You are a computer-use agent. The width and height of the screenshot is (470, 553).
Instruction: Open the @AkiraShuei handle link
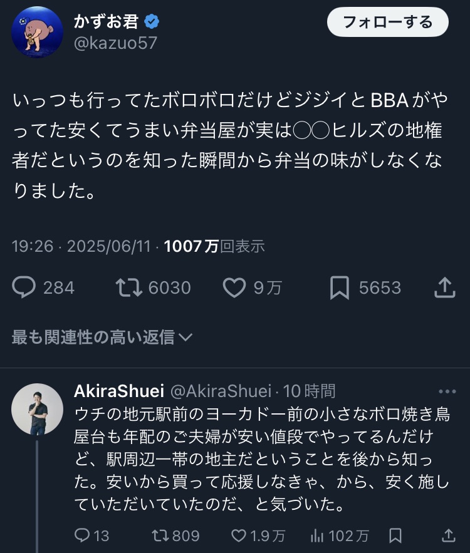tap(221, 391)
